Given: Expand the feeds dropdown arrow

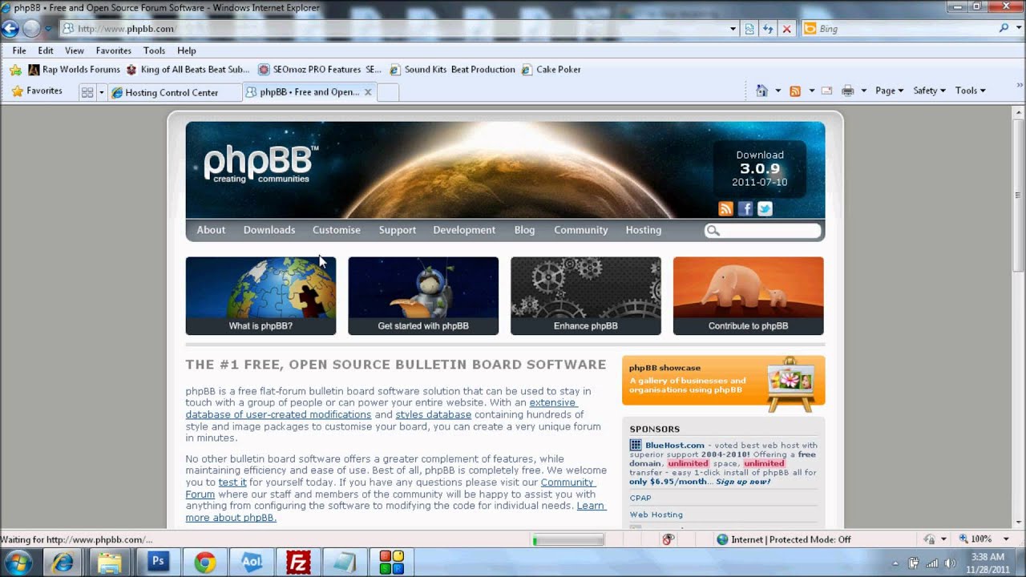Looking at the screenshot, I should point(811,91).
